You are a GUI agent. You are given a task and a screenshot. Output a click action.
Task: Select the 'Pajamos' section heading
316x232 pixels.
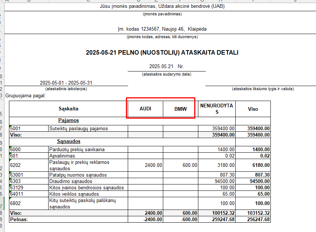click(x=68, y=120)
